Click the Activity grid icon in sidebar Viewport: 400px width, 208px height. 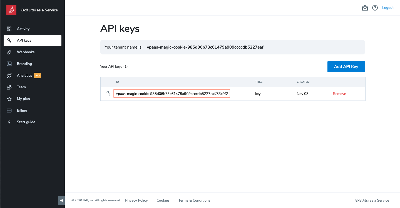9,29
